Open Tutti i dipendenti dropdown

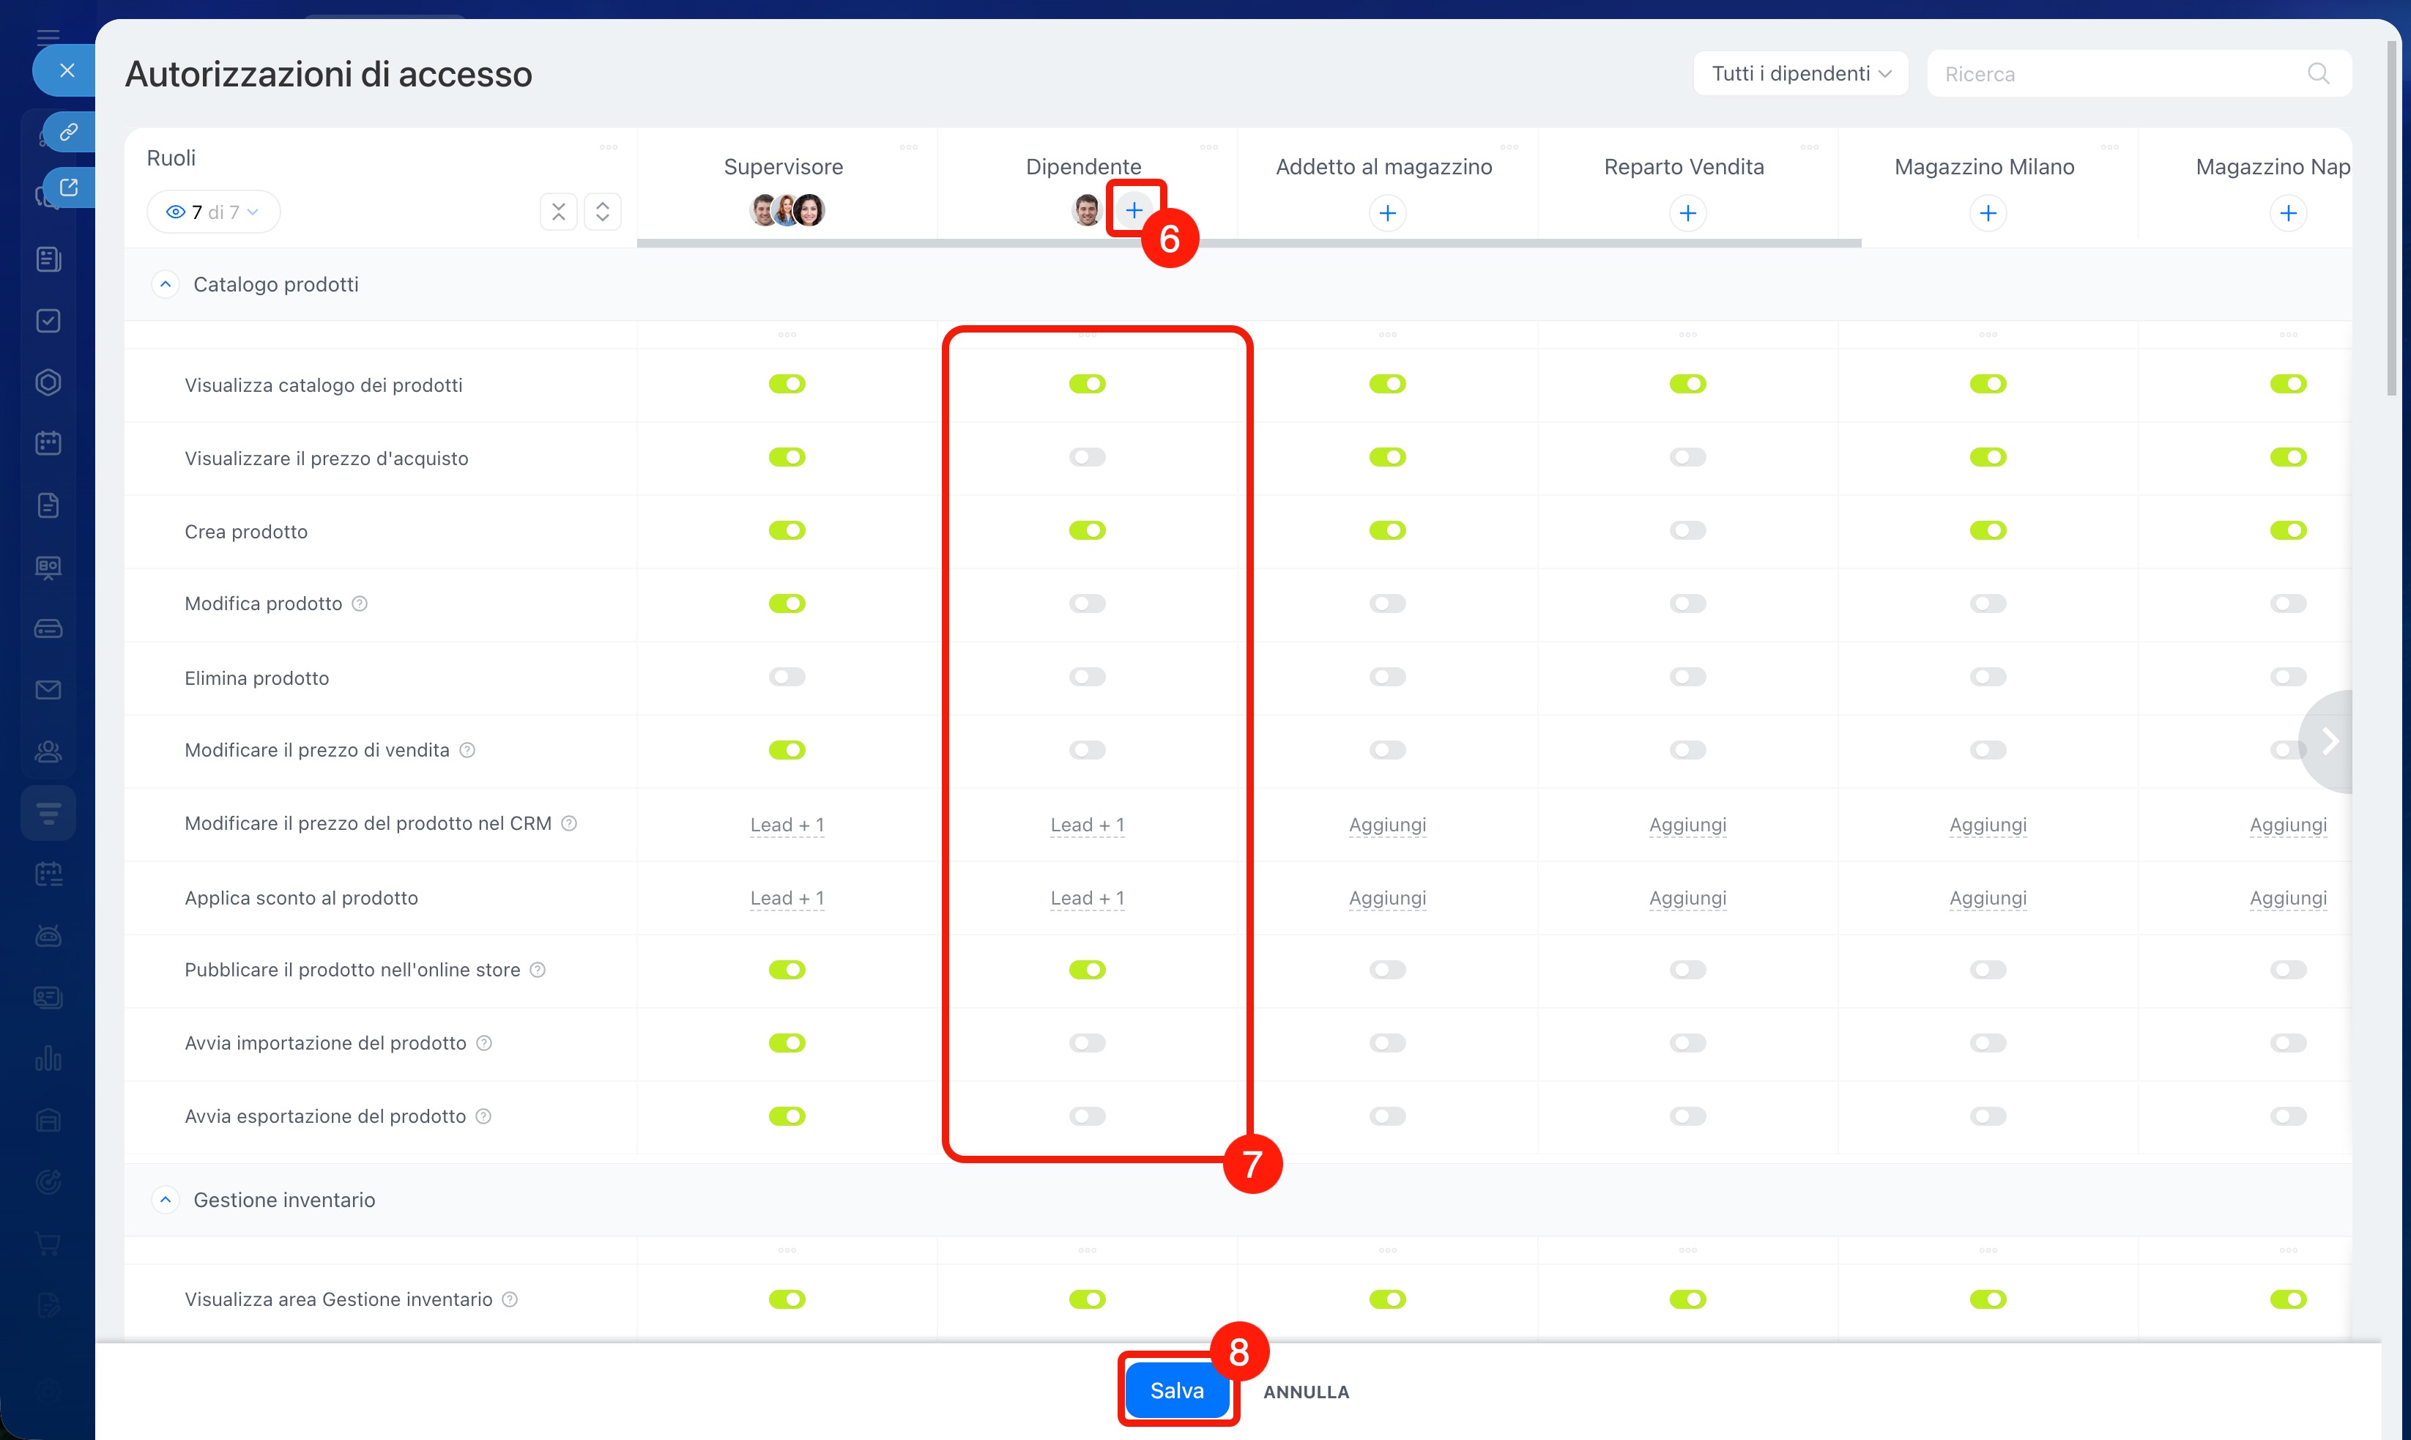1799,74
